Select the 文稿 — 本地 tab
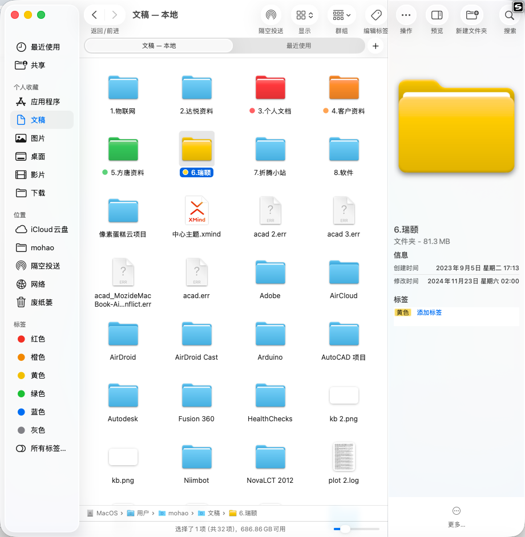The height and width of the screenshot is (537, 525). coord(159,46)
